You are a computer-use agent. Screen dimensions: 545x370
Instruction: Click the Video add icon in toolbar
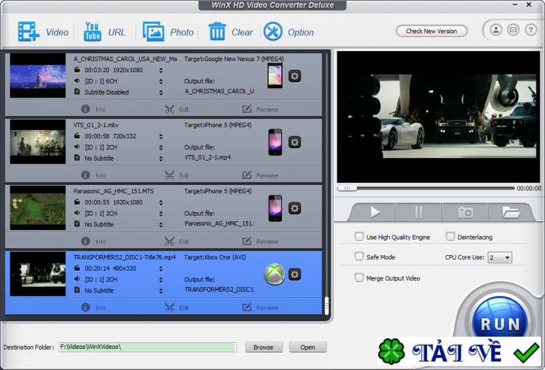(29, 31)
